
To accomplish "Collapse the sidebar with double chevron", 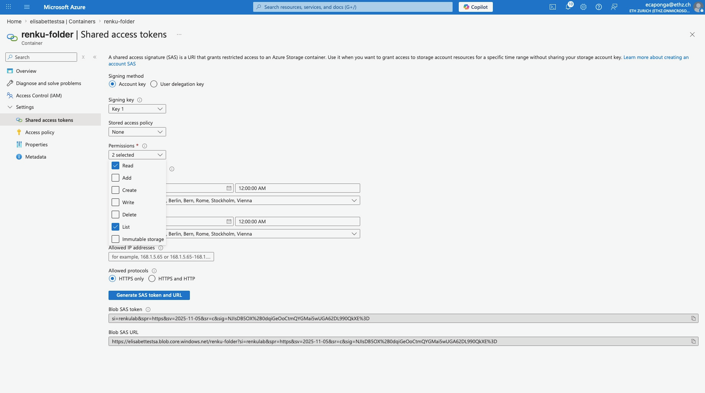I will point(95,57).
